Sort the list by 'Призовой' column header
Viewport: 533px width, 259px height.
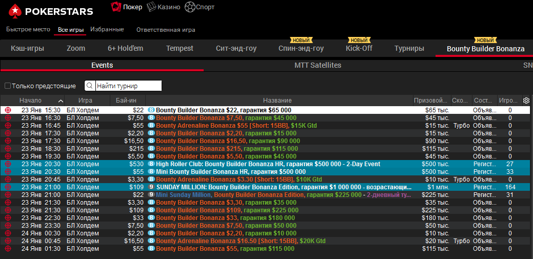coord(431,101)
